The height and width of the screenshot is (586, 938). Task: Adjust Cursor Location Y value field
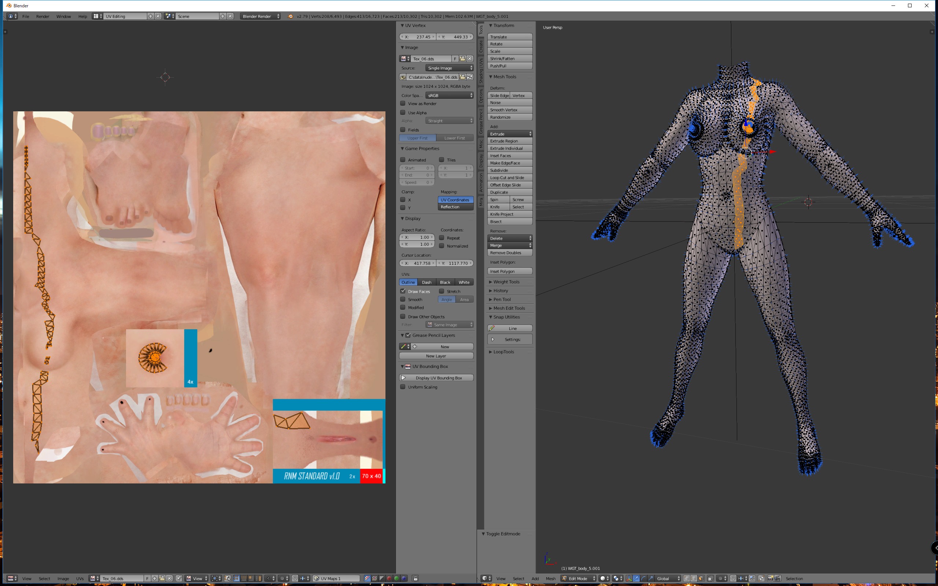(455, 263)
